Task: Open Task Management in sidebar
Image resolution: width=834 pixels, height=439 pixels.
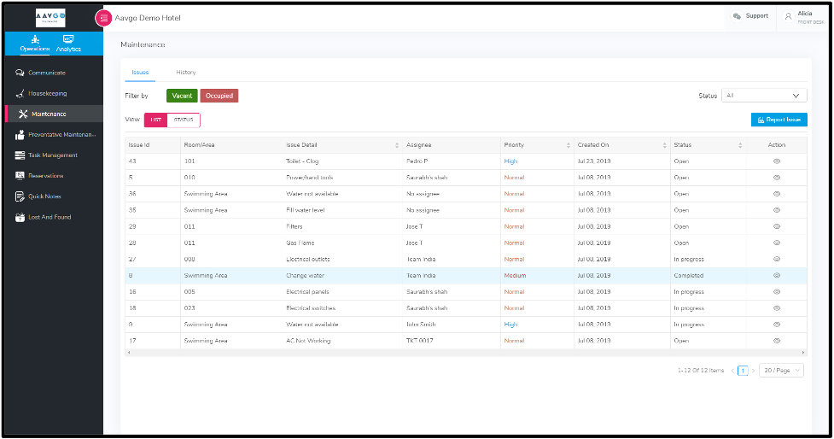Action: 46,155
